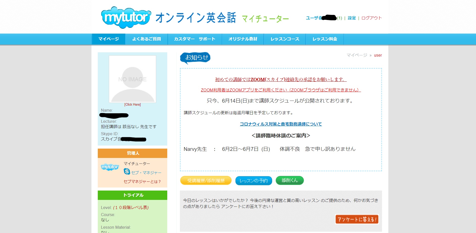The height and width of the screenshot is (233, 476).
Task: Open the １０段階レベル表 link
Action: [x=131, y=207]
